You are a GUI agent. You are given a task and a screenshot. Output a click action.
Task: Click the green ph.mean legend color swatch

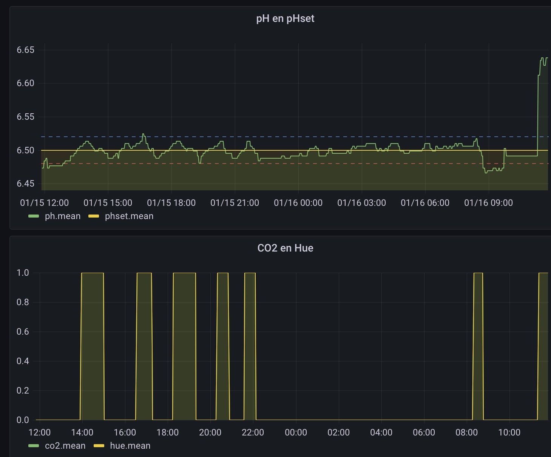pos(34,216)
